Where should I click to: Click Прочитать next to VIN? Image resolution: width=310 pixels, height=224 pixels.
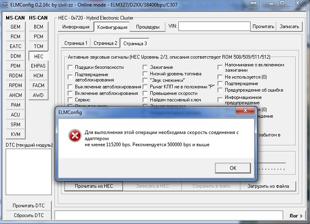(263, 26)
